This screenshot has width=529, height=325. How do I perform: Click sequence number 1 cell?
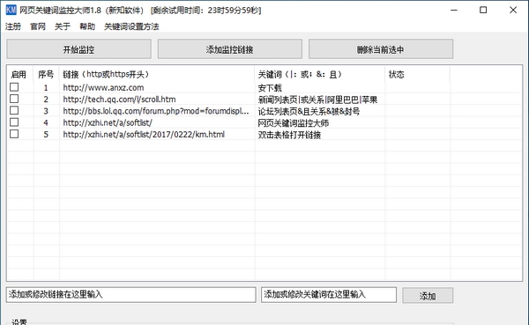46,88
